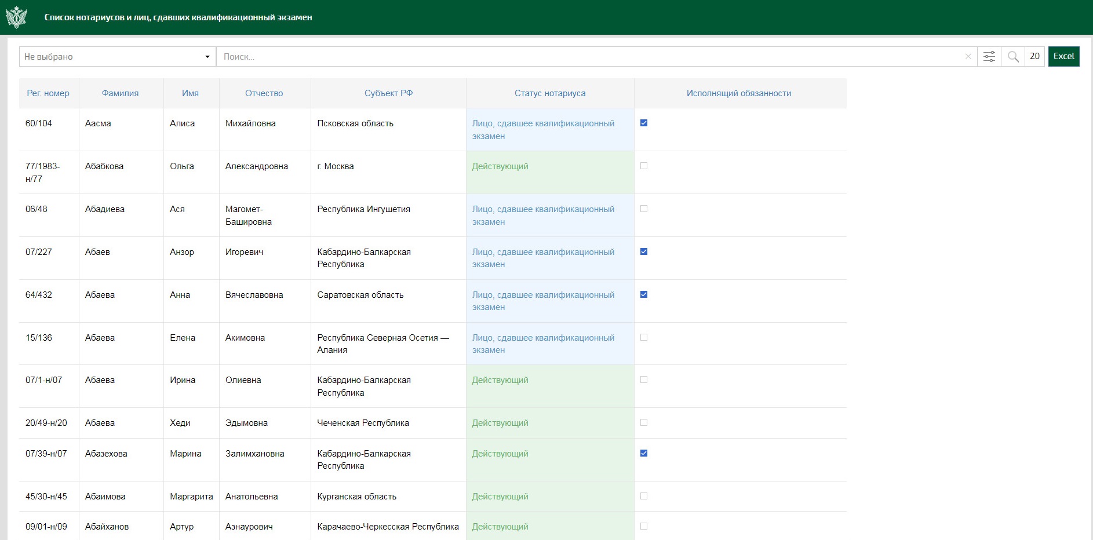1093x540 pixels.
Task: Check acting-duties checkbox for Абабкова Ольга
Action: 644,166
